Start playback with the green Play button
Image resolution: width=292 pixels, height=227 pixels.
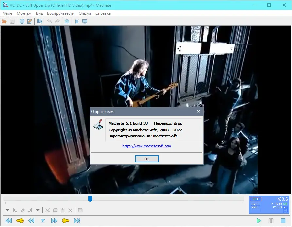(x=259, y=221)
